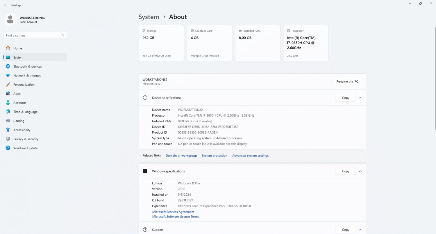Image resolution: width=436 pixels, height=234 pixels.
Task: Click the search magnifier icon
Action: point(63,35)
